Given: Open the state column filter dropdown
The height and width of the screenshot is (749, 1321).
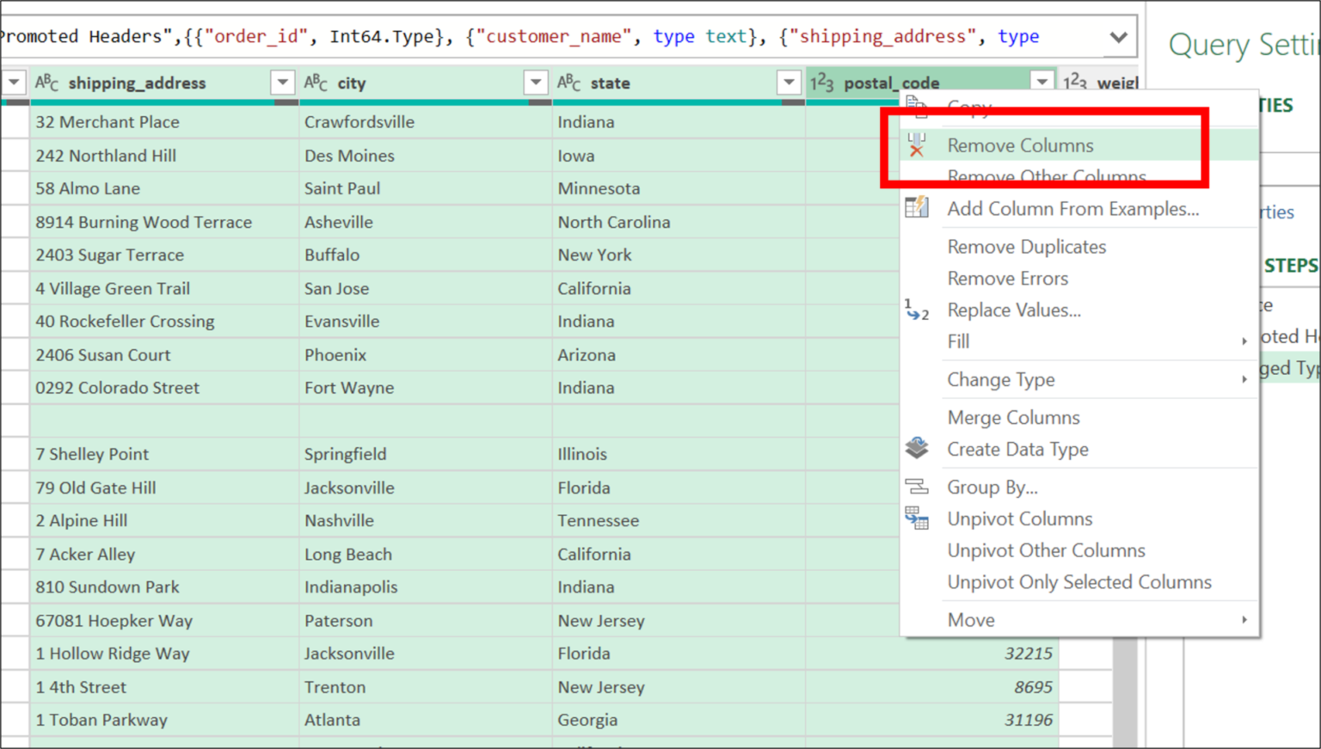Looking at the screenshot, I should click(x=789, y=83).
